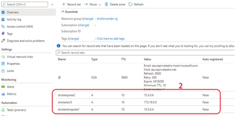The image size is (236, 116).
Task: Open Activity log from the sidebar
Action: (14, 19)
